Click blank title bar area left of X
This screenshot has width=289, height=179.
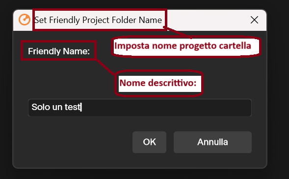[207, 20]
